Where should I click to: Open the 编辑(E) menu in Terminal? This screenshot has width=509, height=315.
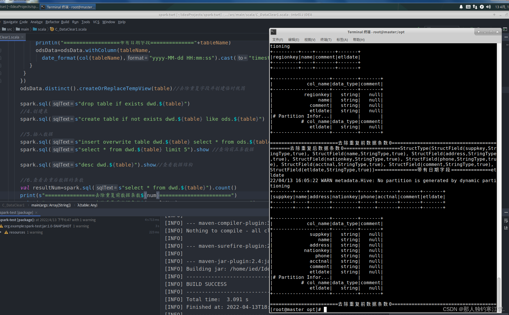coord(294,40)
